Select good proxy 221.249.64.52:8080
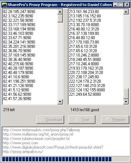131x163 pixels. [x=85, y=94]
